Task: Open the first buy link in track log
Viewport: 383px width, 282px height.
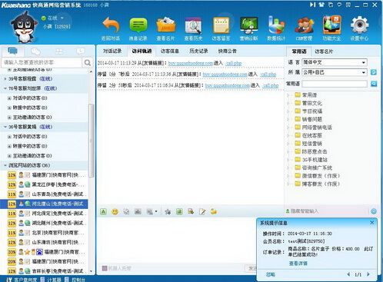Action: [x=191, y=63]
